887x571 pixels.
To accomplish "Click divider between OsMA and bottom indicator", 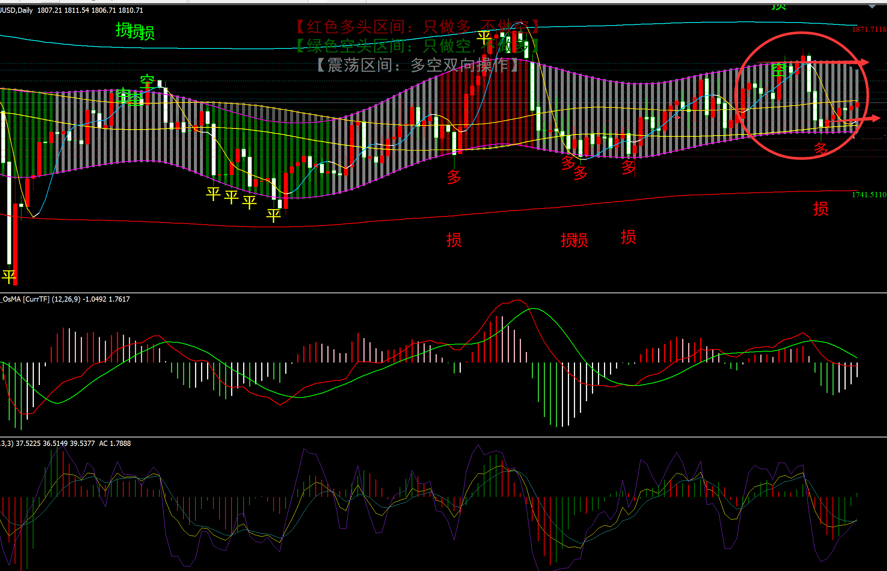I will [443, 437].
